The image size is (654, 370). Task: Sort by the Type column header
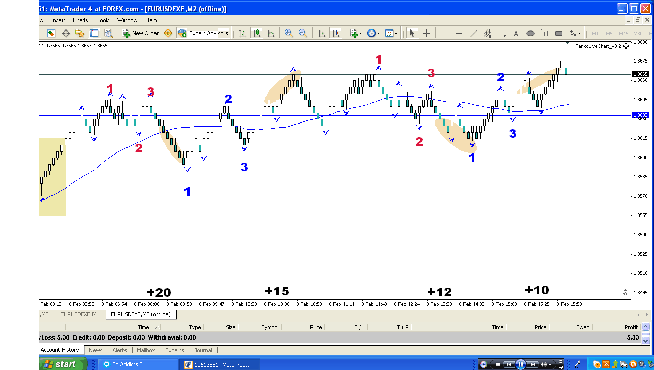(x=195, y=327)
